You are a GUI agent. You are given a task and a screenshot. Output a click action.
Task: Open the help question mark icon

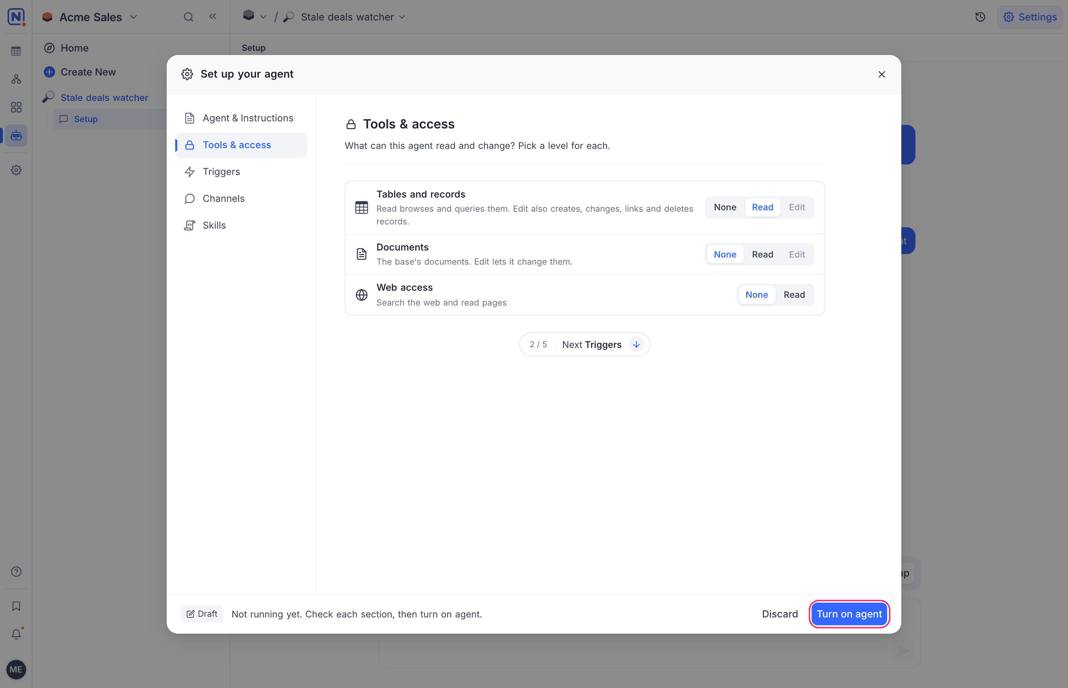[x=16, y=572]
